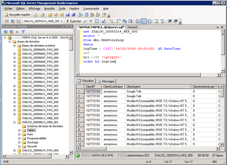Click Connect in the Object Explorer toolbar
Image resolution: width=227 pixels, height=165 pixels.
tap(6, 32)
